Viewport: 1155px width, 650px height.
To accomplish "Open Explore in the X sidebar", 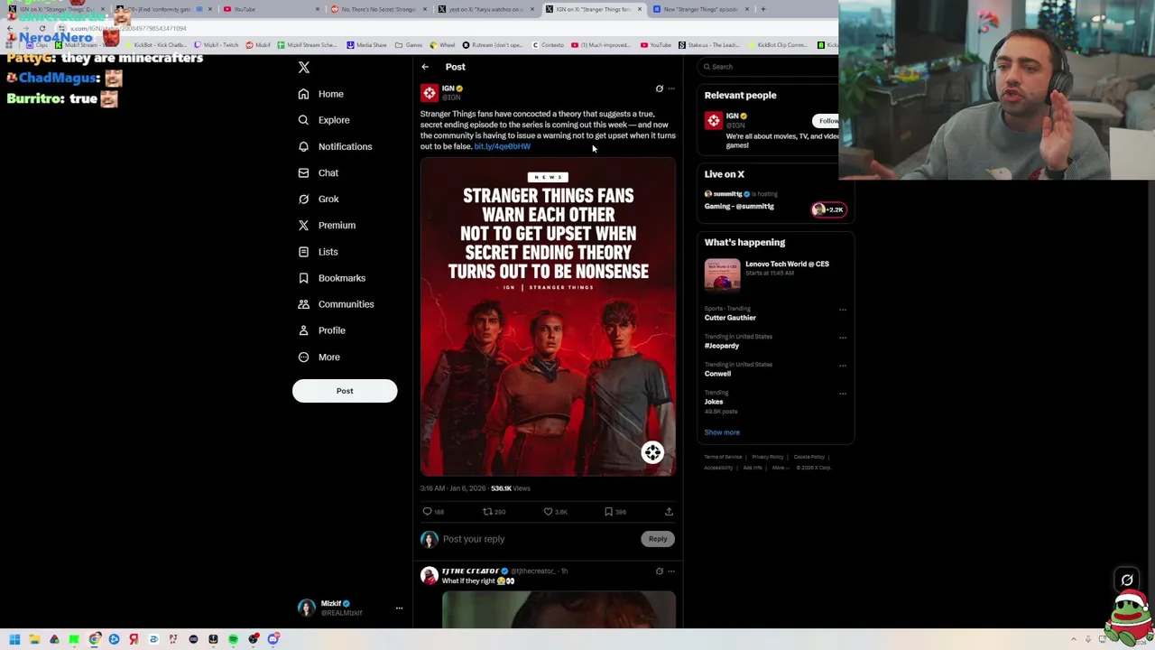I will point(324,120).
